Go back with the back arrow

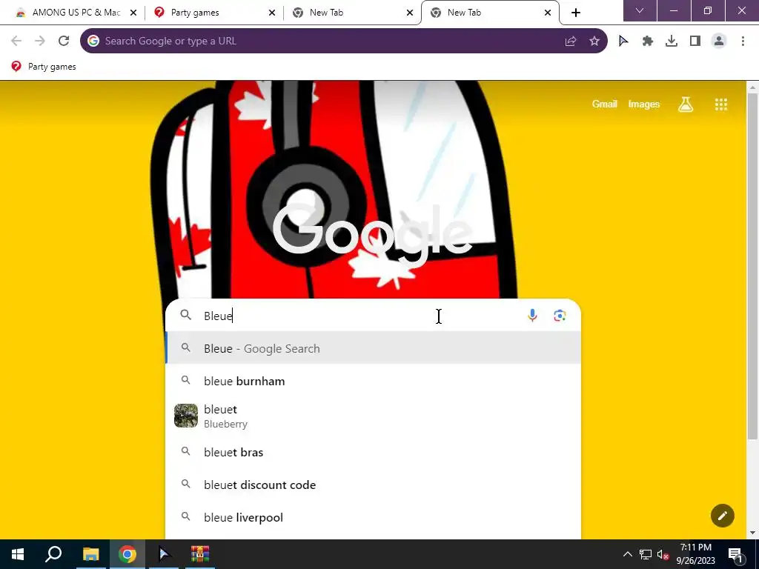coord(16,41)
